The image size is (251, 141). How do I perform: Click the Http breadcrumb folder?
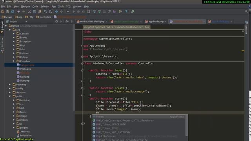click(x=29, y=17)
